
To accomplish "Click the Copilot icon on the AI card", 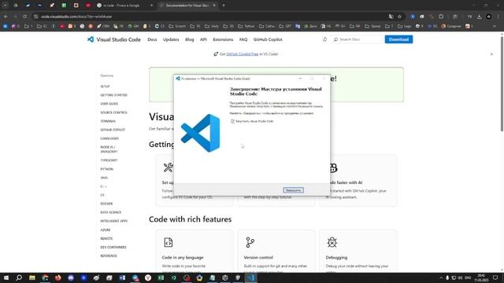I will (333, 167).
